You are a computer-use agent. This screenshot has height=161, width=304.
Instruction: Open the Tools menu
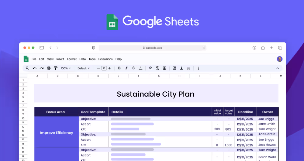tap(92, 59)
